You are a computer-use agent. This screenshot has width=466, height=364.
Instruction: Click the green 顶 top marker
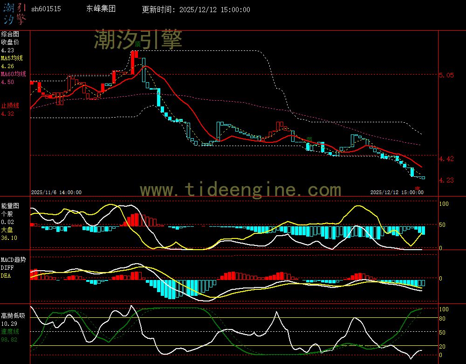click(138, 44)
